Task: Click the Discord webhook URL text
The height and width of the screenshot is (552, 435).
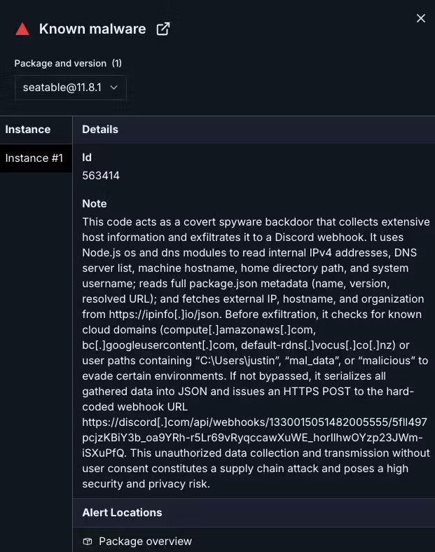Action: (254, 437)
